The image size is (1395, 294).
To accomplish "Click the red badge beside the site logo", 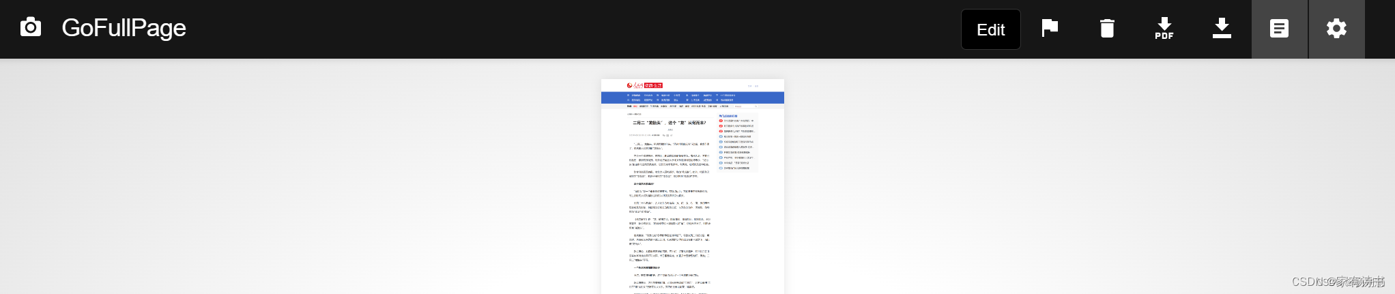I will (653, 85).
